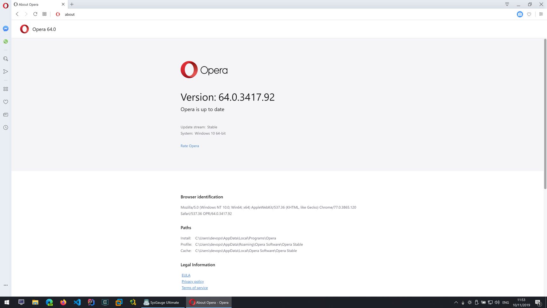
Task: Open the ENG language switcher in tray
Action: (506, 302)
